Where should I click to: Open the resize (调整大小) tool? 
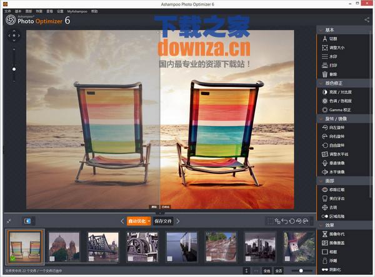point(333,48)
